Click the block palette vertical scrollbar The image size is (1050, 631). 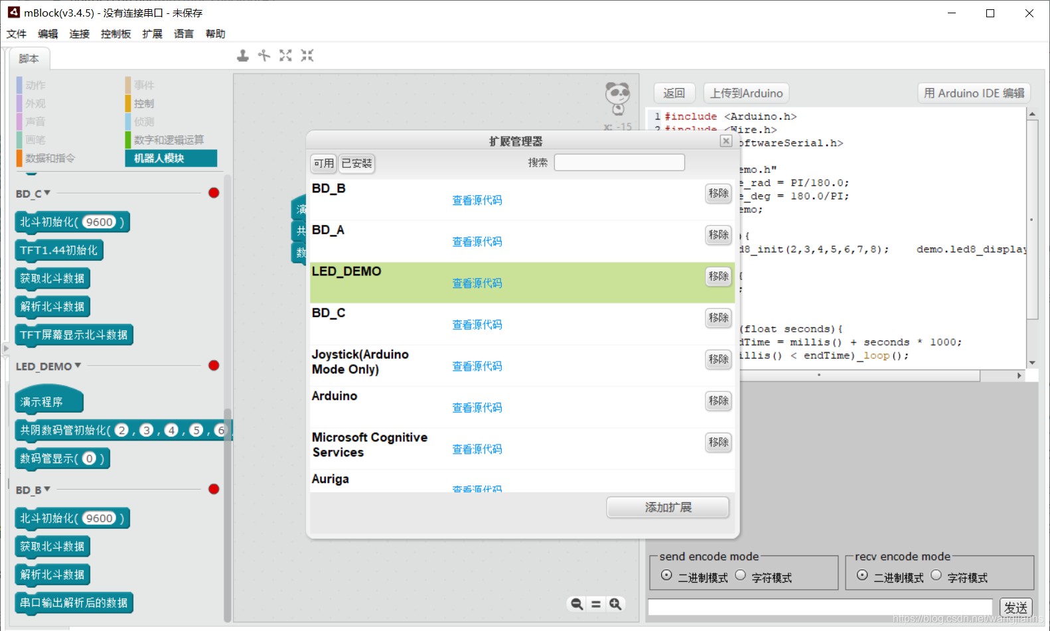coord(228,514)
